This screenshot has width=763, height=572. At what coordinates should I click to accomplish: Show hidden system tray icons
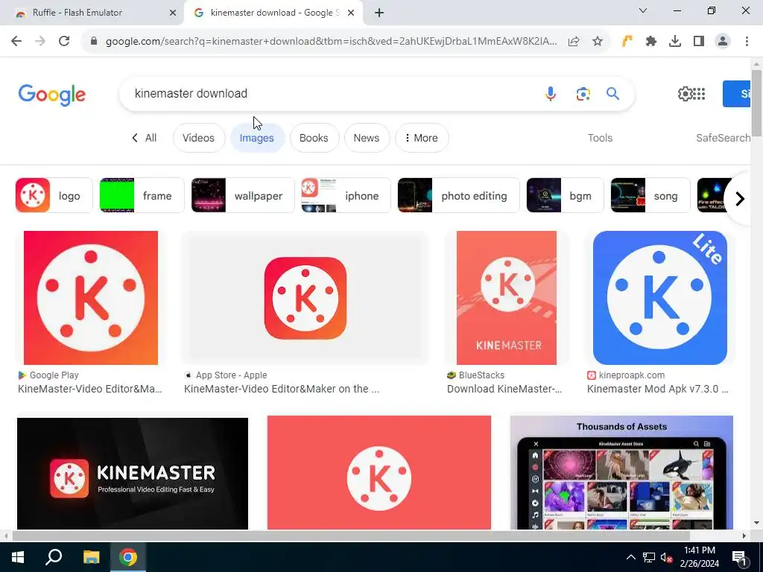(630, 557)
